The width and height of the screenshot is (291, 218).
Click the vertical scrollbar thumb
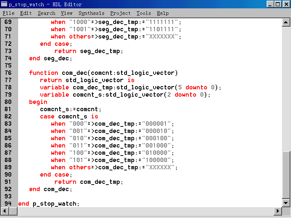click(286, 175)
